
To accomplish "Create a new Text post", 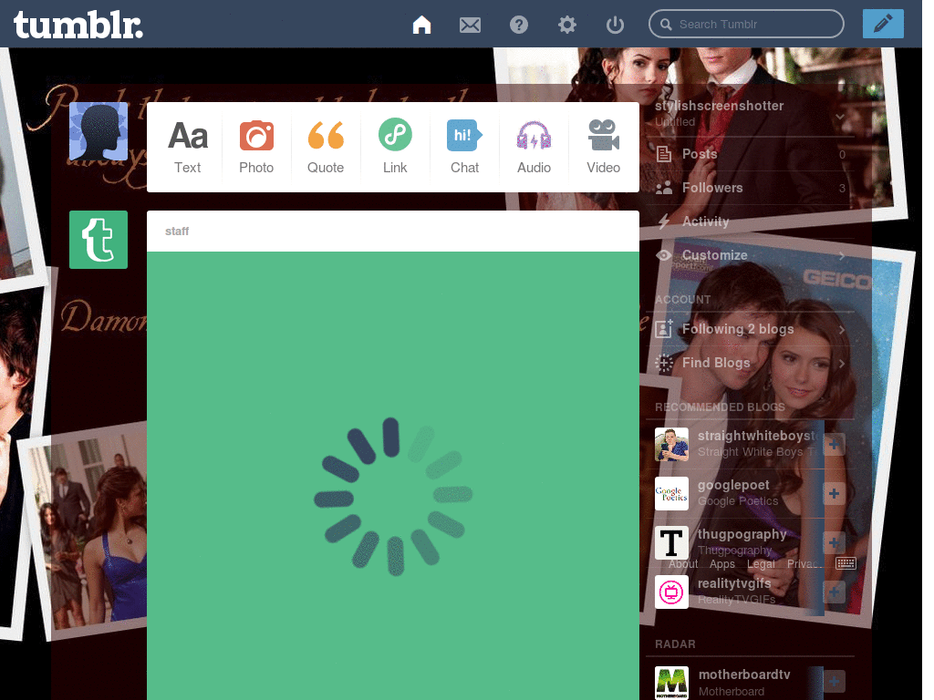I will 188,147.
